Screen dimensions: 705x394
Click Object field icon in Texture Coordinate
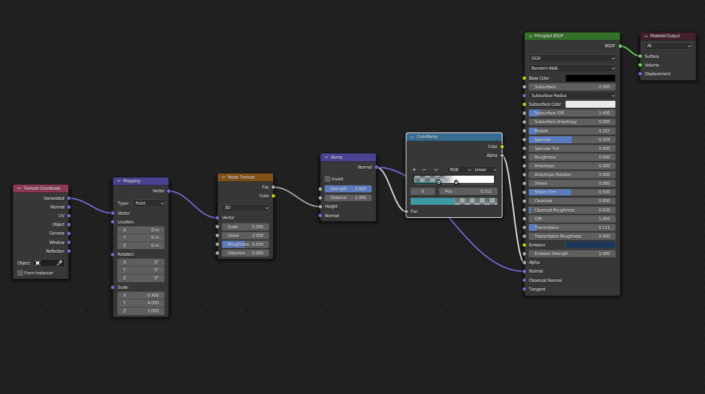(x=38, y=263)
